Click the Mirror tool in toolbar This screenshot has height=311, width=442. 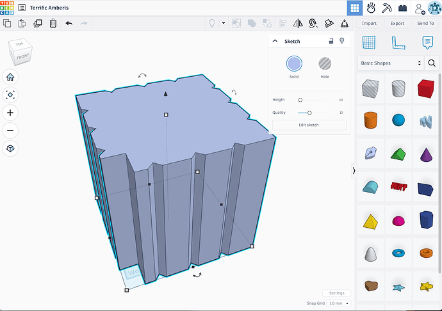(297, 23)
